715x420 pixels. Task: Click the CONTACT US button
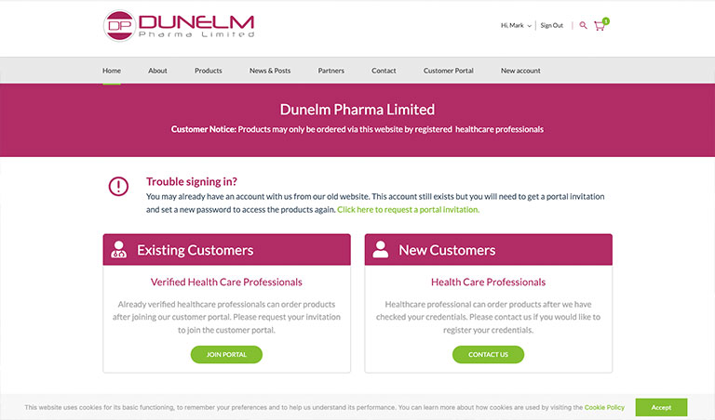pos(489,354)
